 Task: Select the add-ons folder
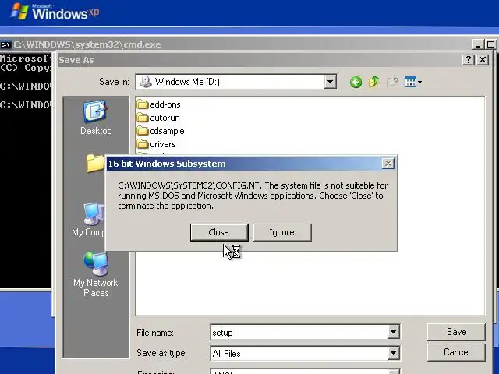pyautogui.click(x=159, y=104)
